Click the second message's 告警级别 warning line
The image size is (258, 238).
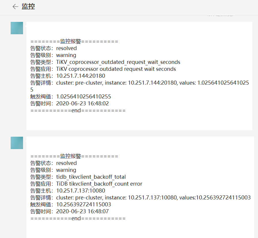[x=53, y=170]
